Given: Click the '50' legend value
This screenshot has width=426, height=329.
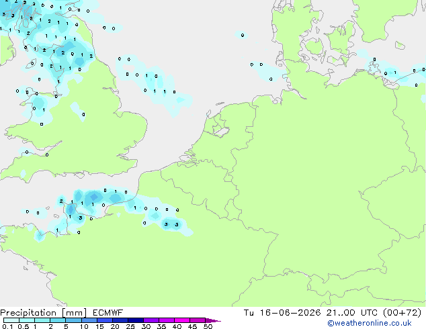Looking at the screenshot, I should (208, 326).
